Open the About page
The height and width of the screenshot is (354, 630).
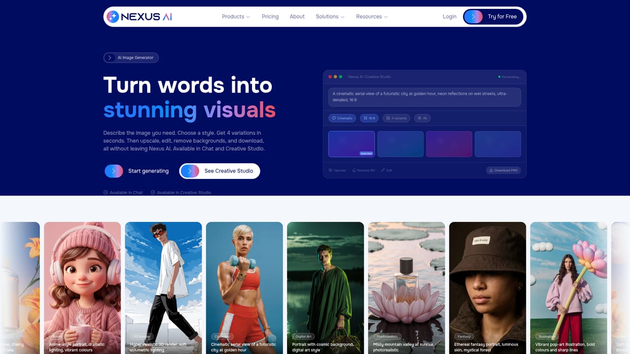(x=297, y=16)
